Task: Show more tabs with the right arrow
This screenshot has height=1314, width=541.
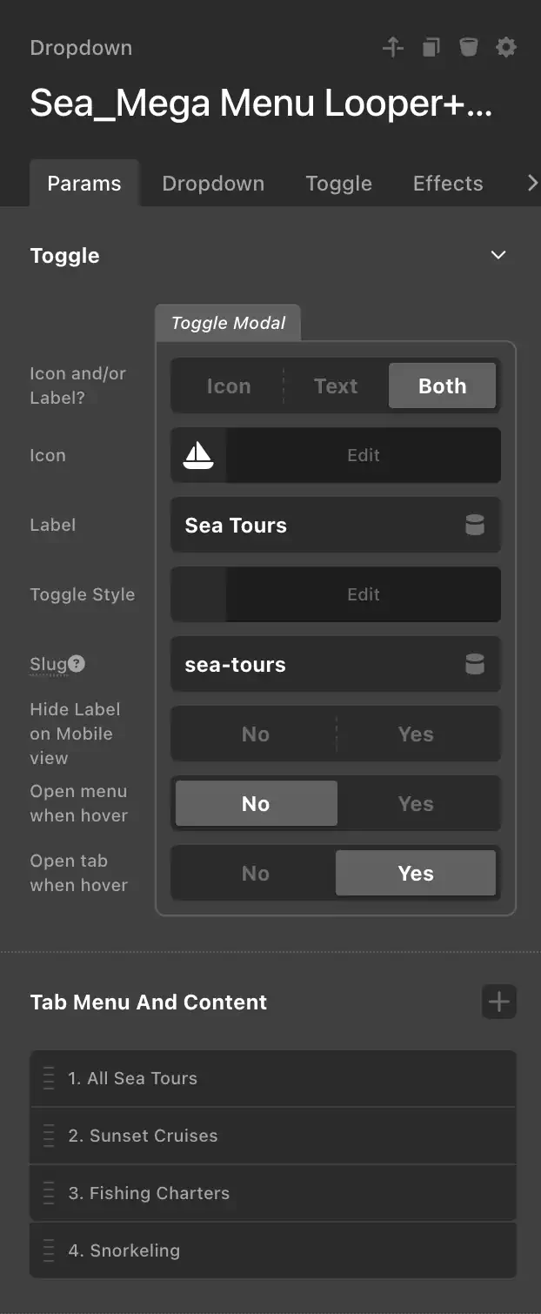Action: (532, 184)
